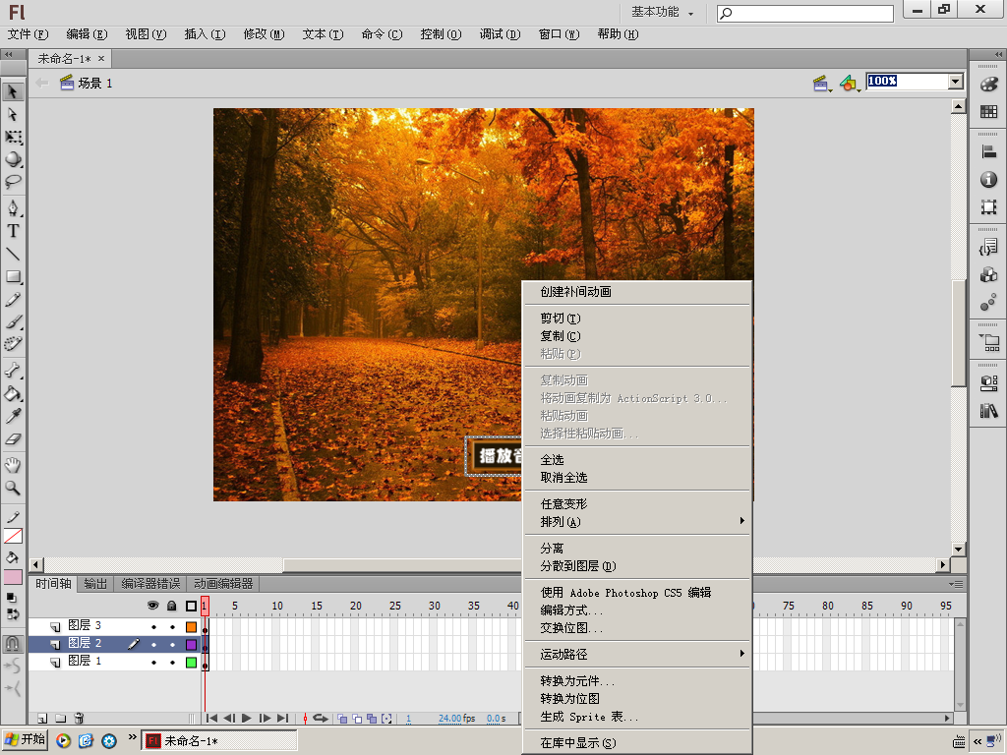The width and height of the screenshot is (1007, 755).
Task: Toggle visibility dot for 图层 3
Action: click(x=153, y=626)
